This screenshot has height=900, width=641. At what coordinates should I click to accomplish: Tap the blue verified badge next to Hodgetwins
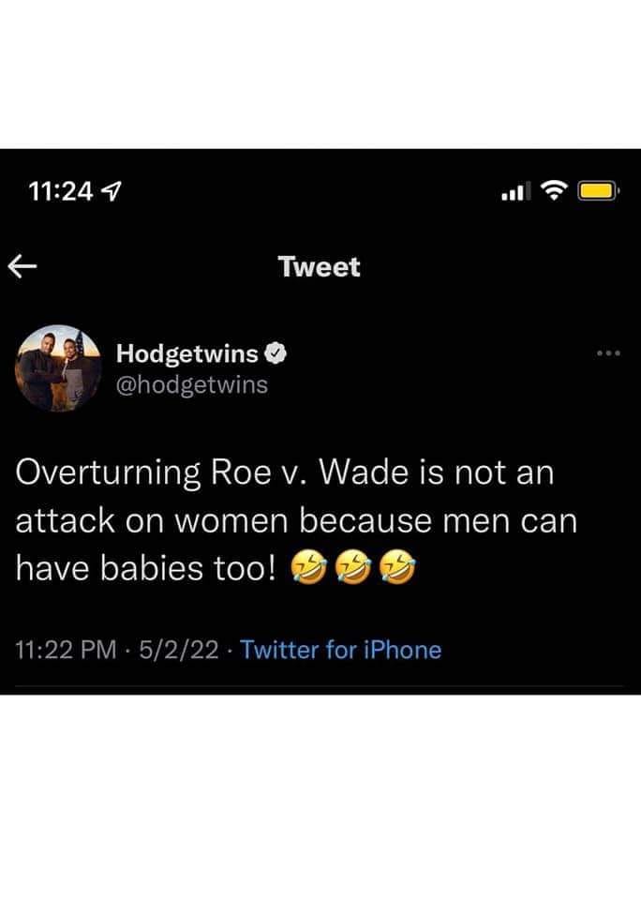click(x=276, y=353)
